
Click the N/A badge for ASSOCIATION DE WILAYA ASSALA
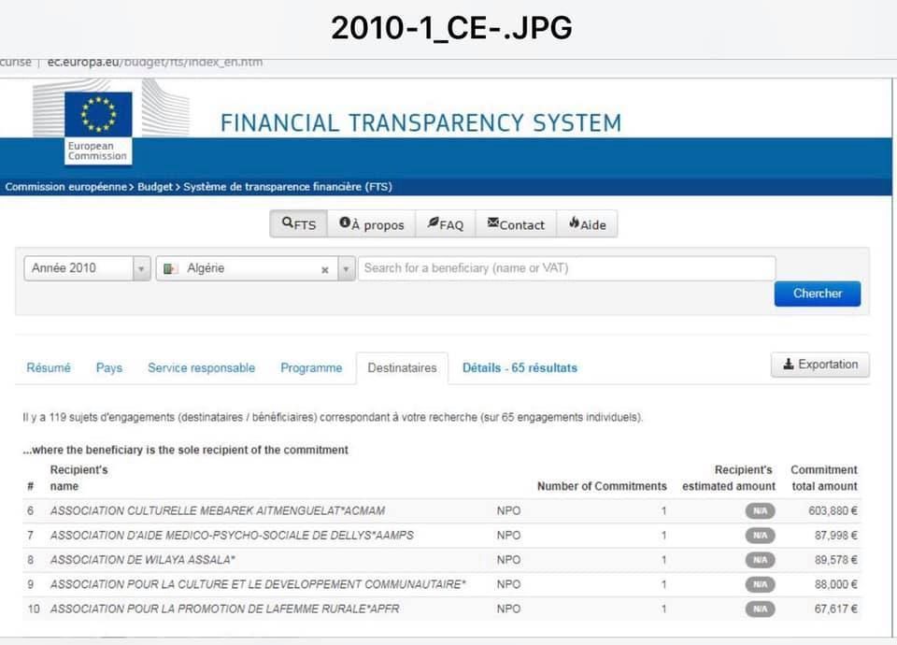[760, 560]
